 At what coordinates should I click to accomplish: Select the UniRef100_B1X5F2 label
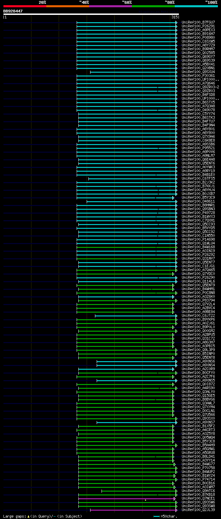(x=198, y=426)
